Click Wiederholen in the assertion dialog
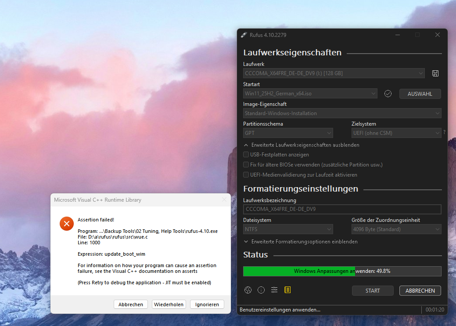 point(169,304)
